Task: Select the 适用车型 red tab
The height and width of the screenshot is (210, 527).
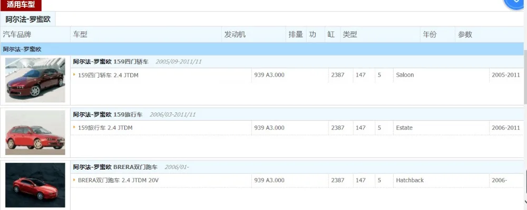Action: 21,5
